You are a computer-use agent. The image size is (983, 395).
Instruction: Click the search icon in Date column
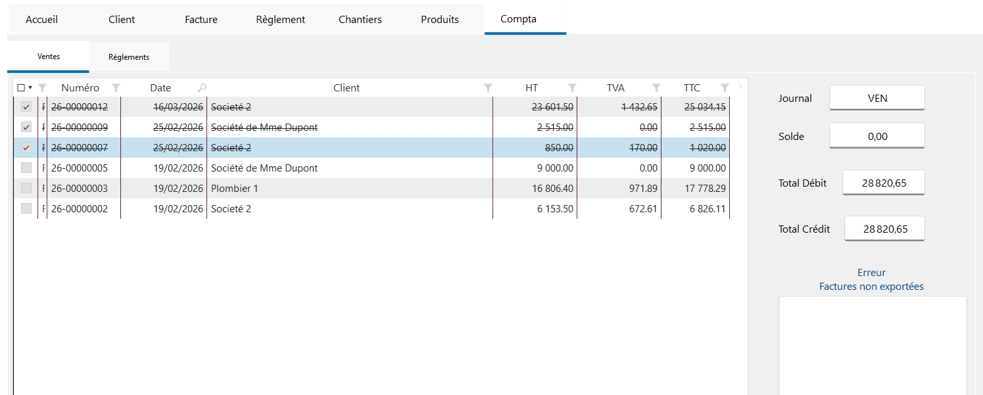point(202,88)
